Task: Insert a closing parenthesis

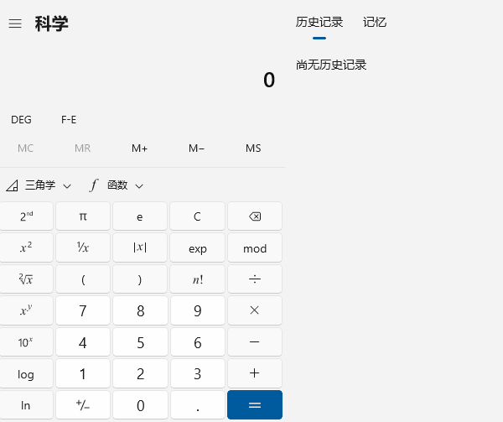Action: [x=140, y=279]
